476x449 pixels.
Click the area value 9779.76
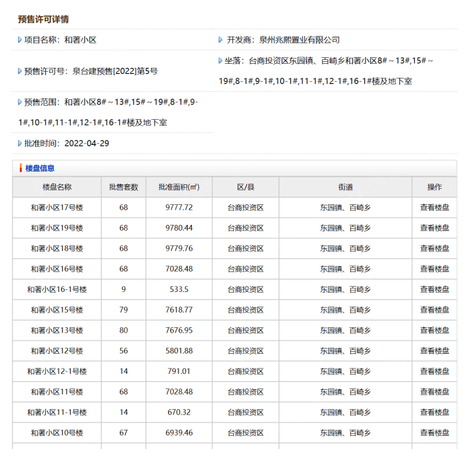click(179, 249)
